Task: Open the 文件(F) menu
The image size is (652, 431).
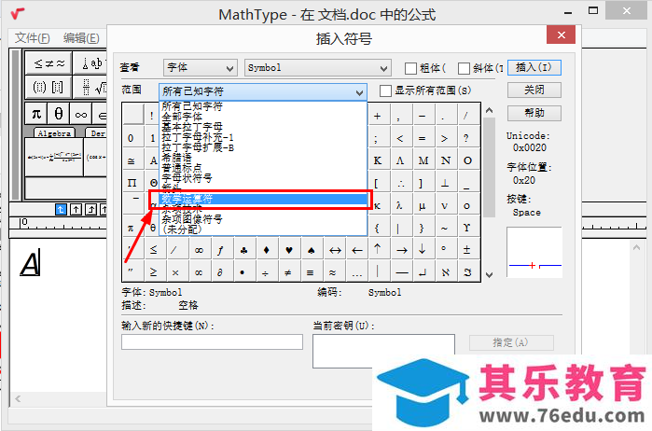Action: point(32,38)
